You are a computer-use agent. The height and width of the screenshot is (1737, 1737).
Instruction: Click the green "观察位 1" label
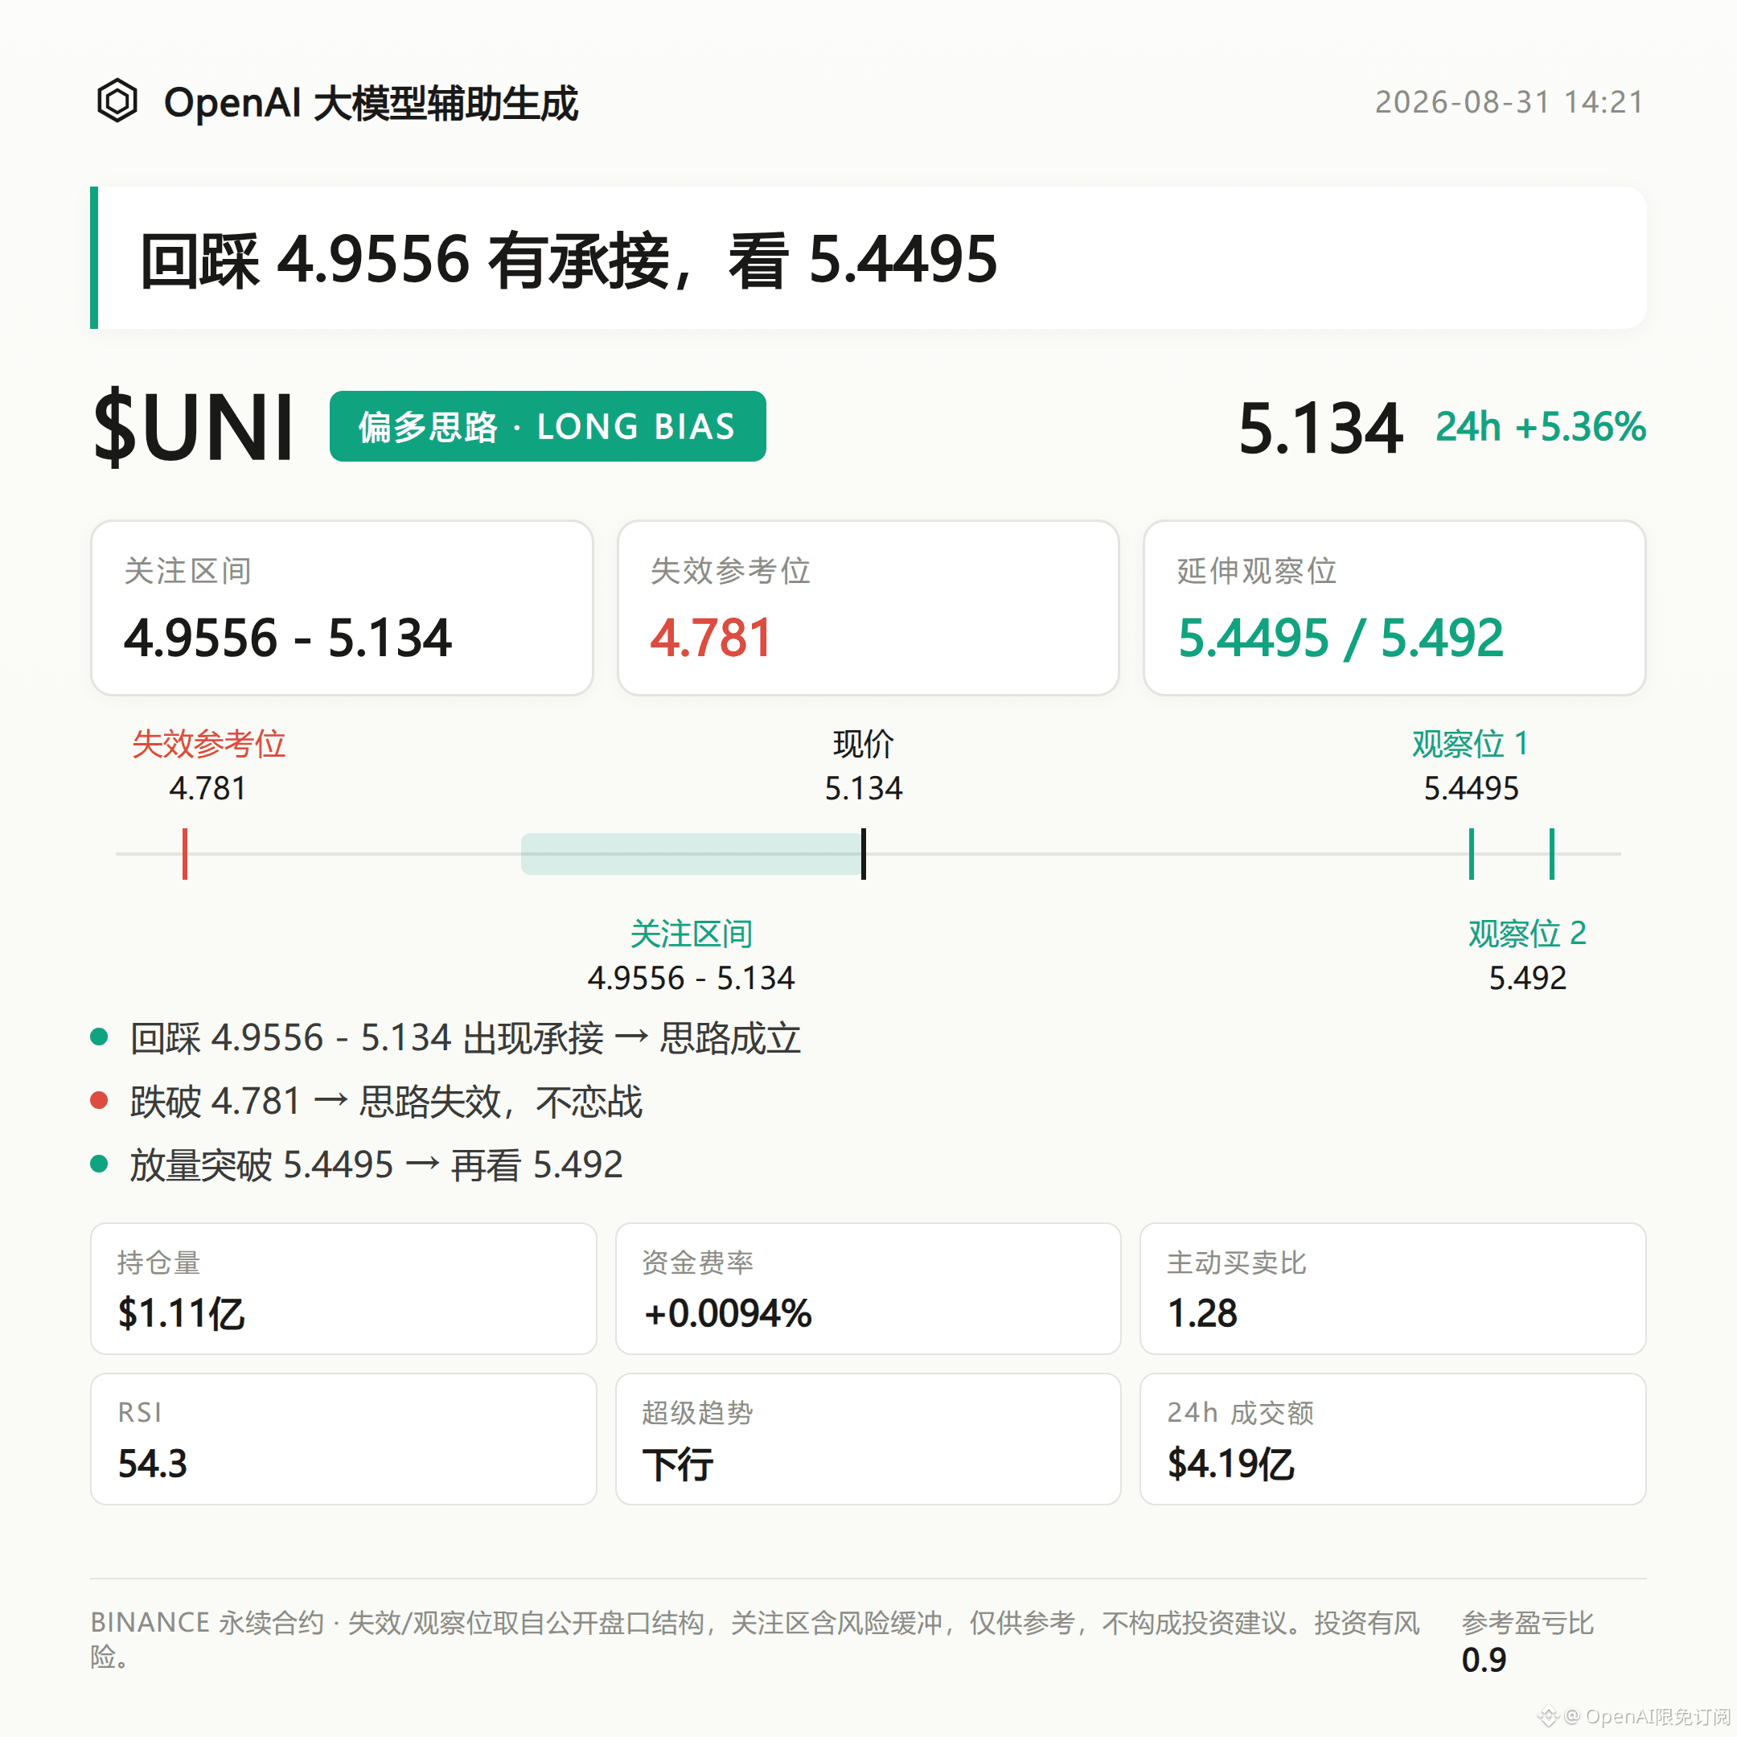(x=1471, y=744)
